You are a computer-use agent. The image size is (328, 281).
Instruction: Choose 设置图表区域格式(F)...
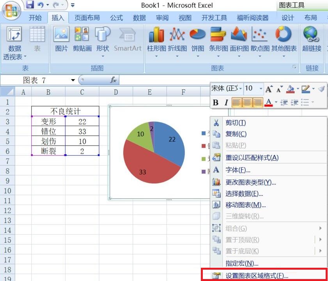click(264, 275)
